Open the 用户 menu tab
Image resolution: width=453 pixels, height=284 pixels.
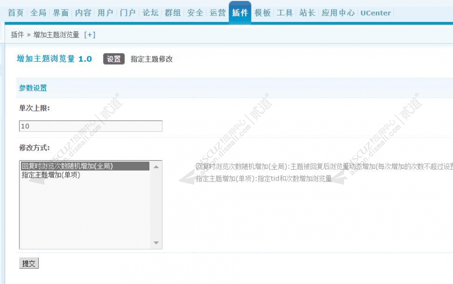106,13
